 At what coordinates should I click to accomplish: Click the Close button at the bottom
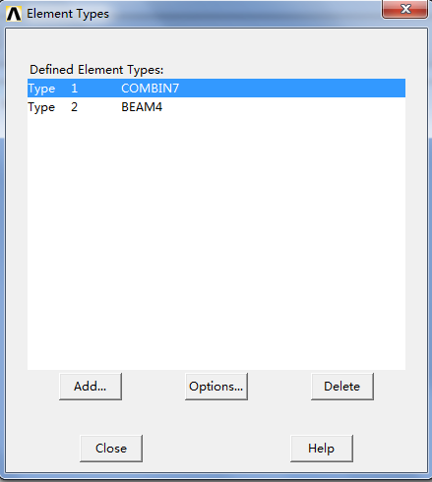(111, 449)
